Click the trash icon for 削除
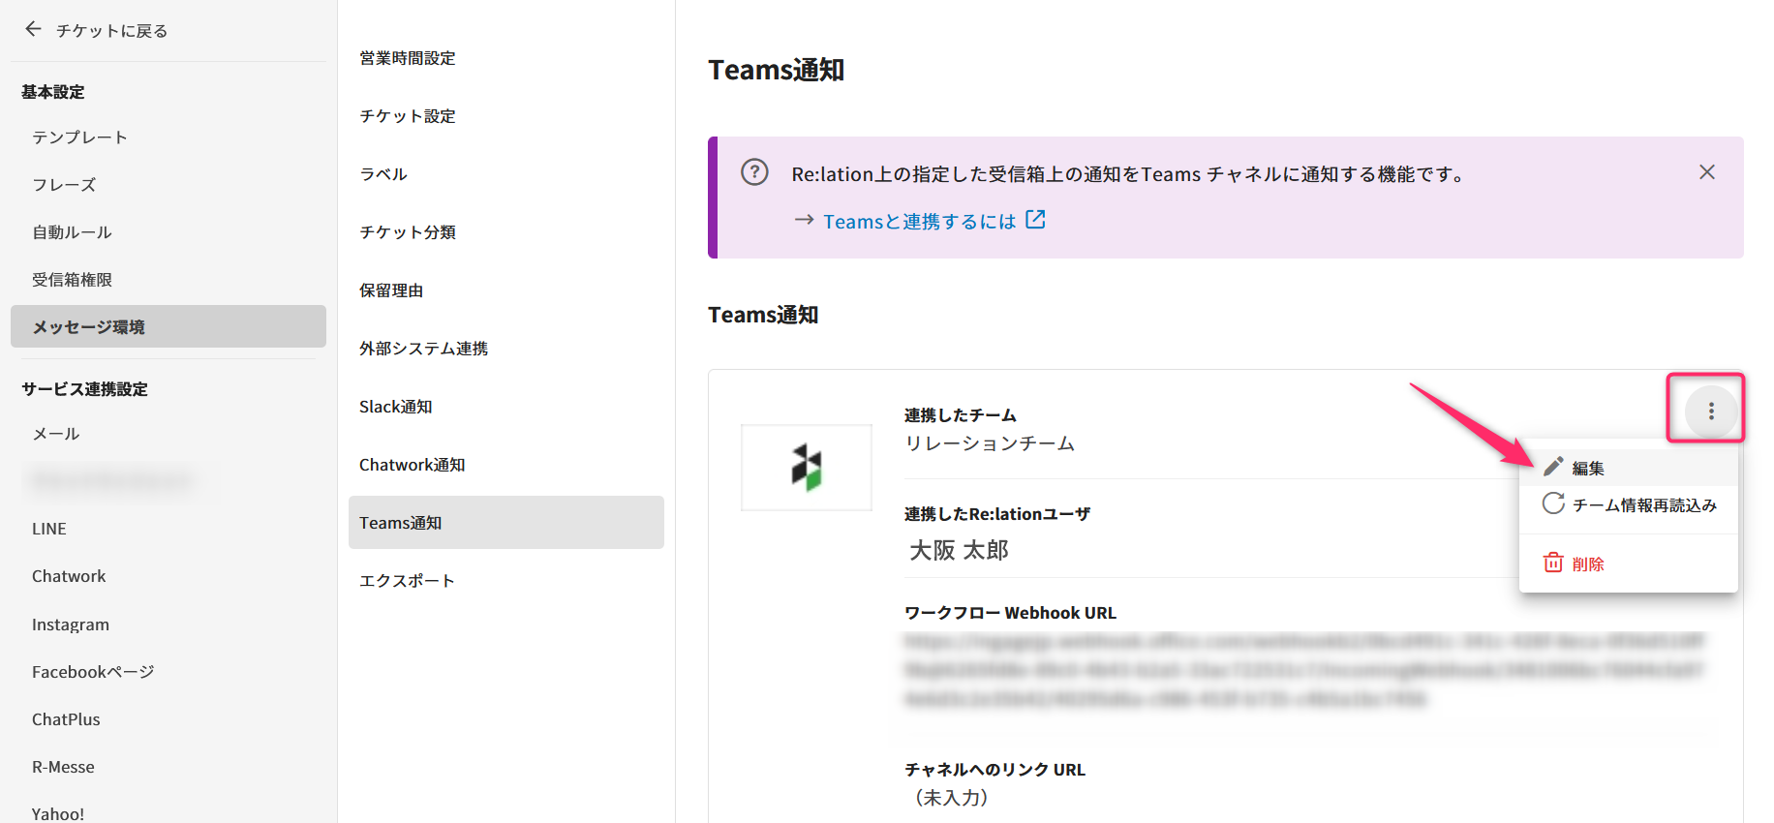1774x823 pixels. 1553,563
